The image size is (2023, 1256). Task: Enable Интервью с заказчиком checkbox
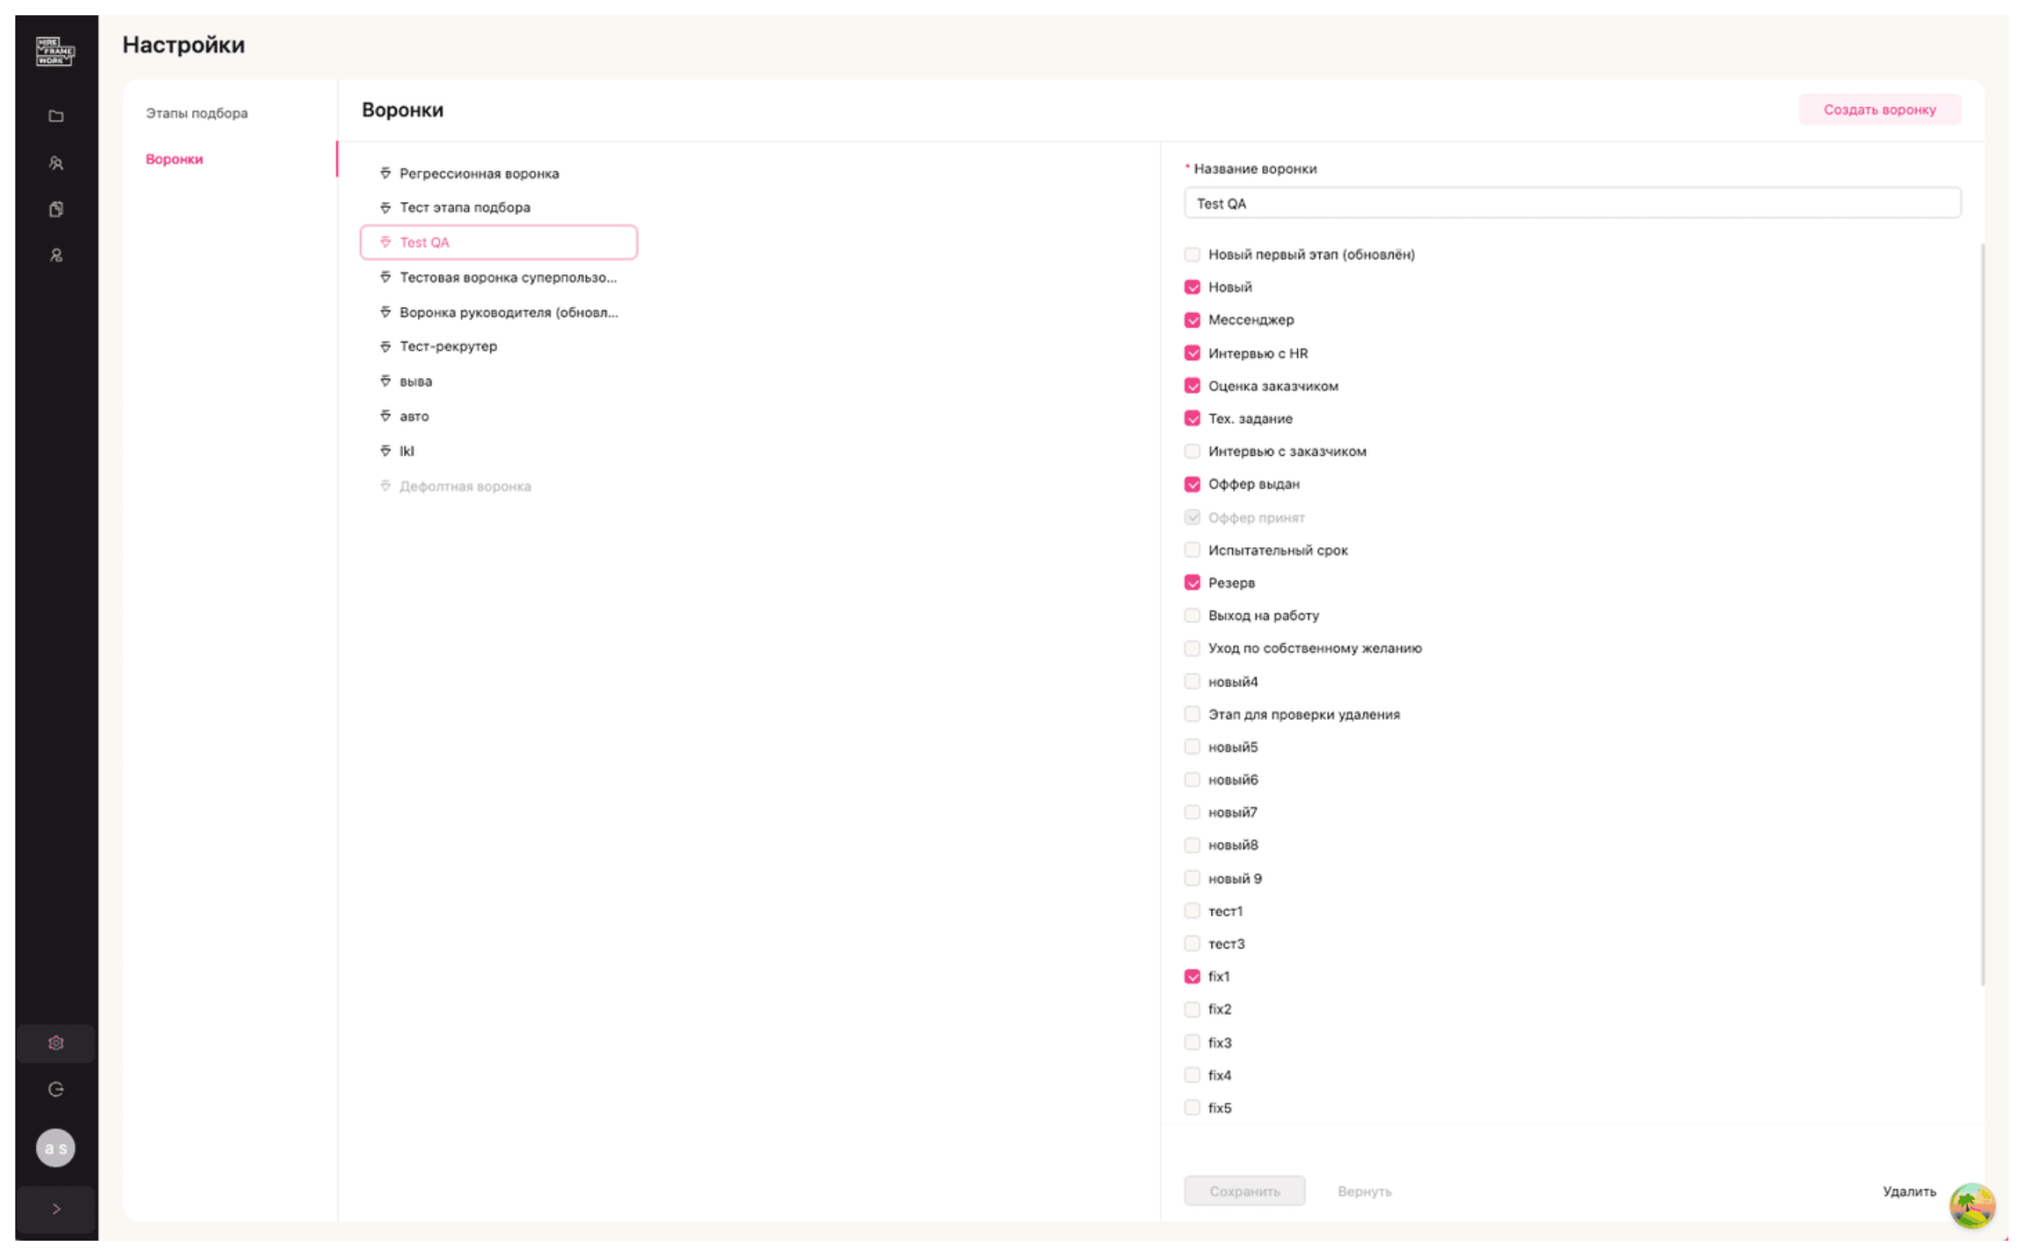pyautogui.click(x=1192, y=452)
